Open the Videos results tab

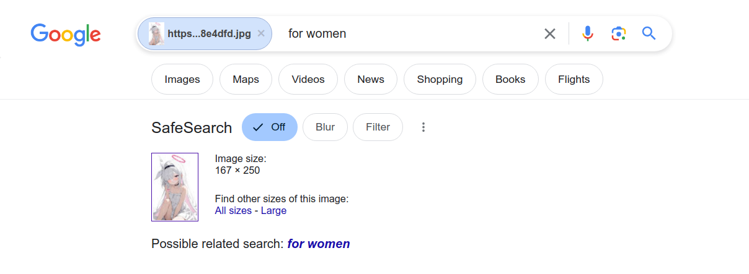pos(308,79)
